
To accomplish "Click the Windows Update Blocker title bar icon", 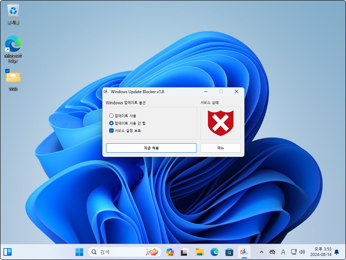I will (x=107, y=91).
